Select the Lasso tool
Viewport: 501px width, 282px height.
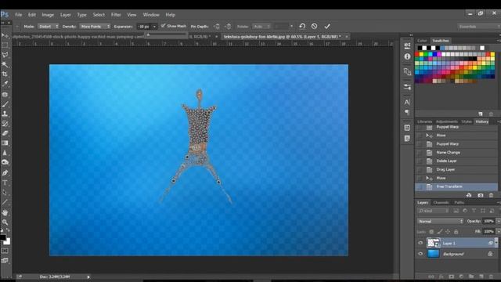tap(5, 55)
